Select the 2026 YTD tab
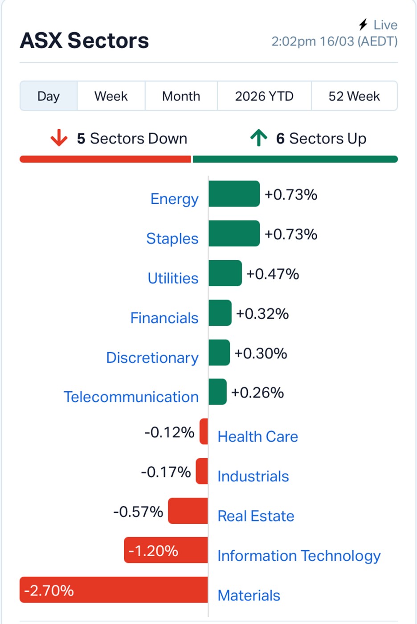417x624 pixels. coord(264,96)
